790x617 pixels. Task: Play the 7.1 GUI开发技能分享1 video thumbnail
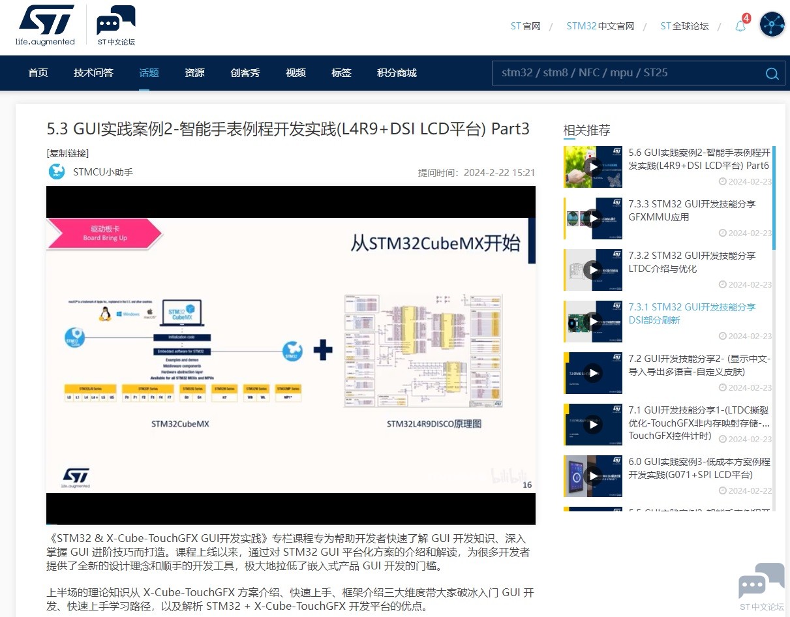click(x=592, y=424)
